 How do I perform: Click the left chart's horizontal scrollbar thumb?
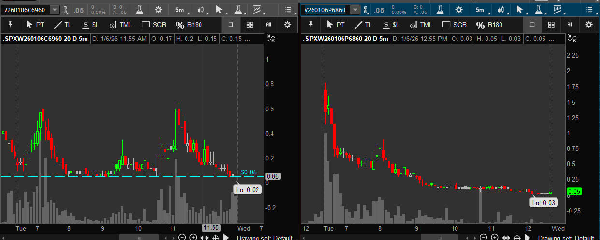point(139,237)
